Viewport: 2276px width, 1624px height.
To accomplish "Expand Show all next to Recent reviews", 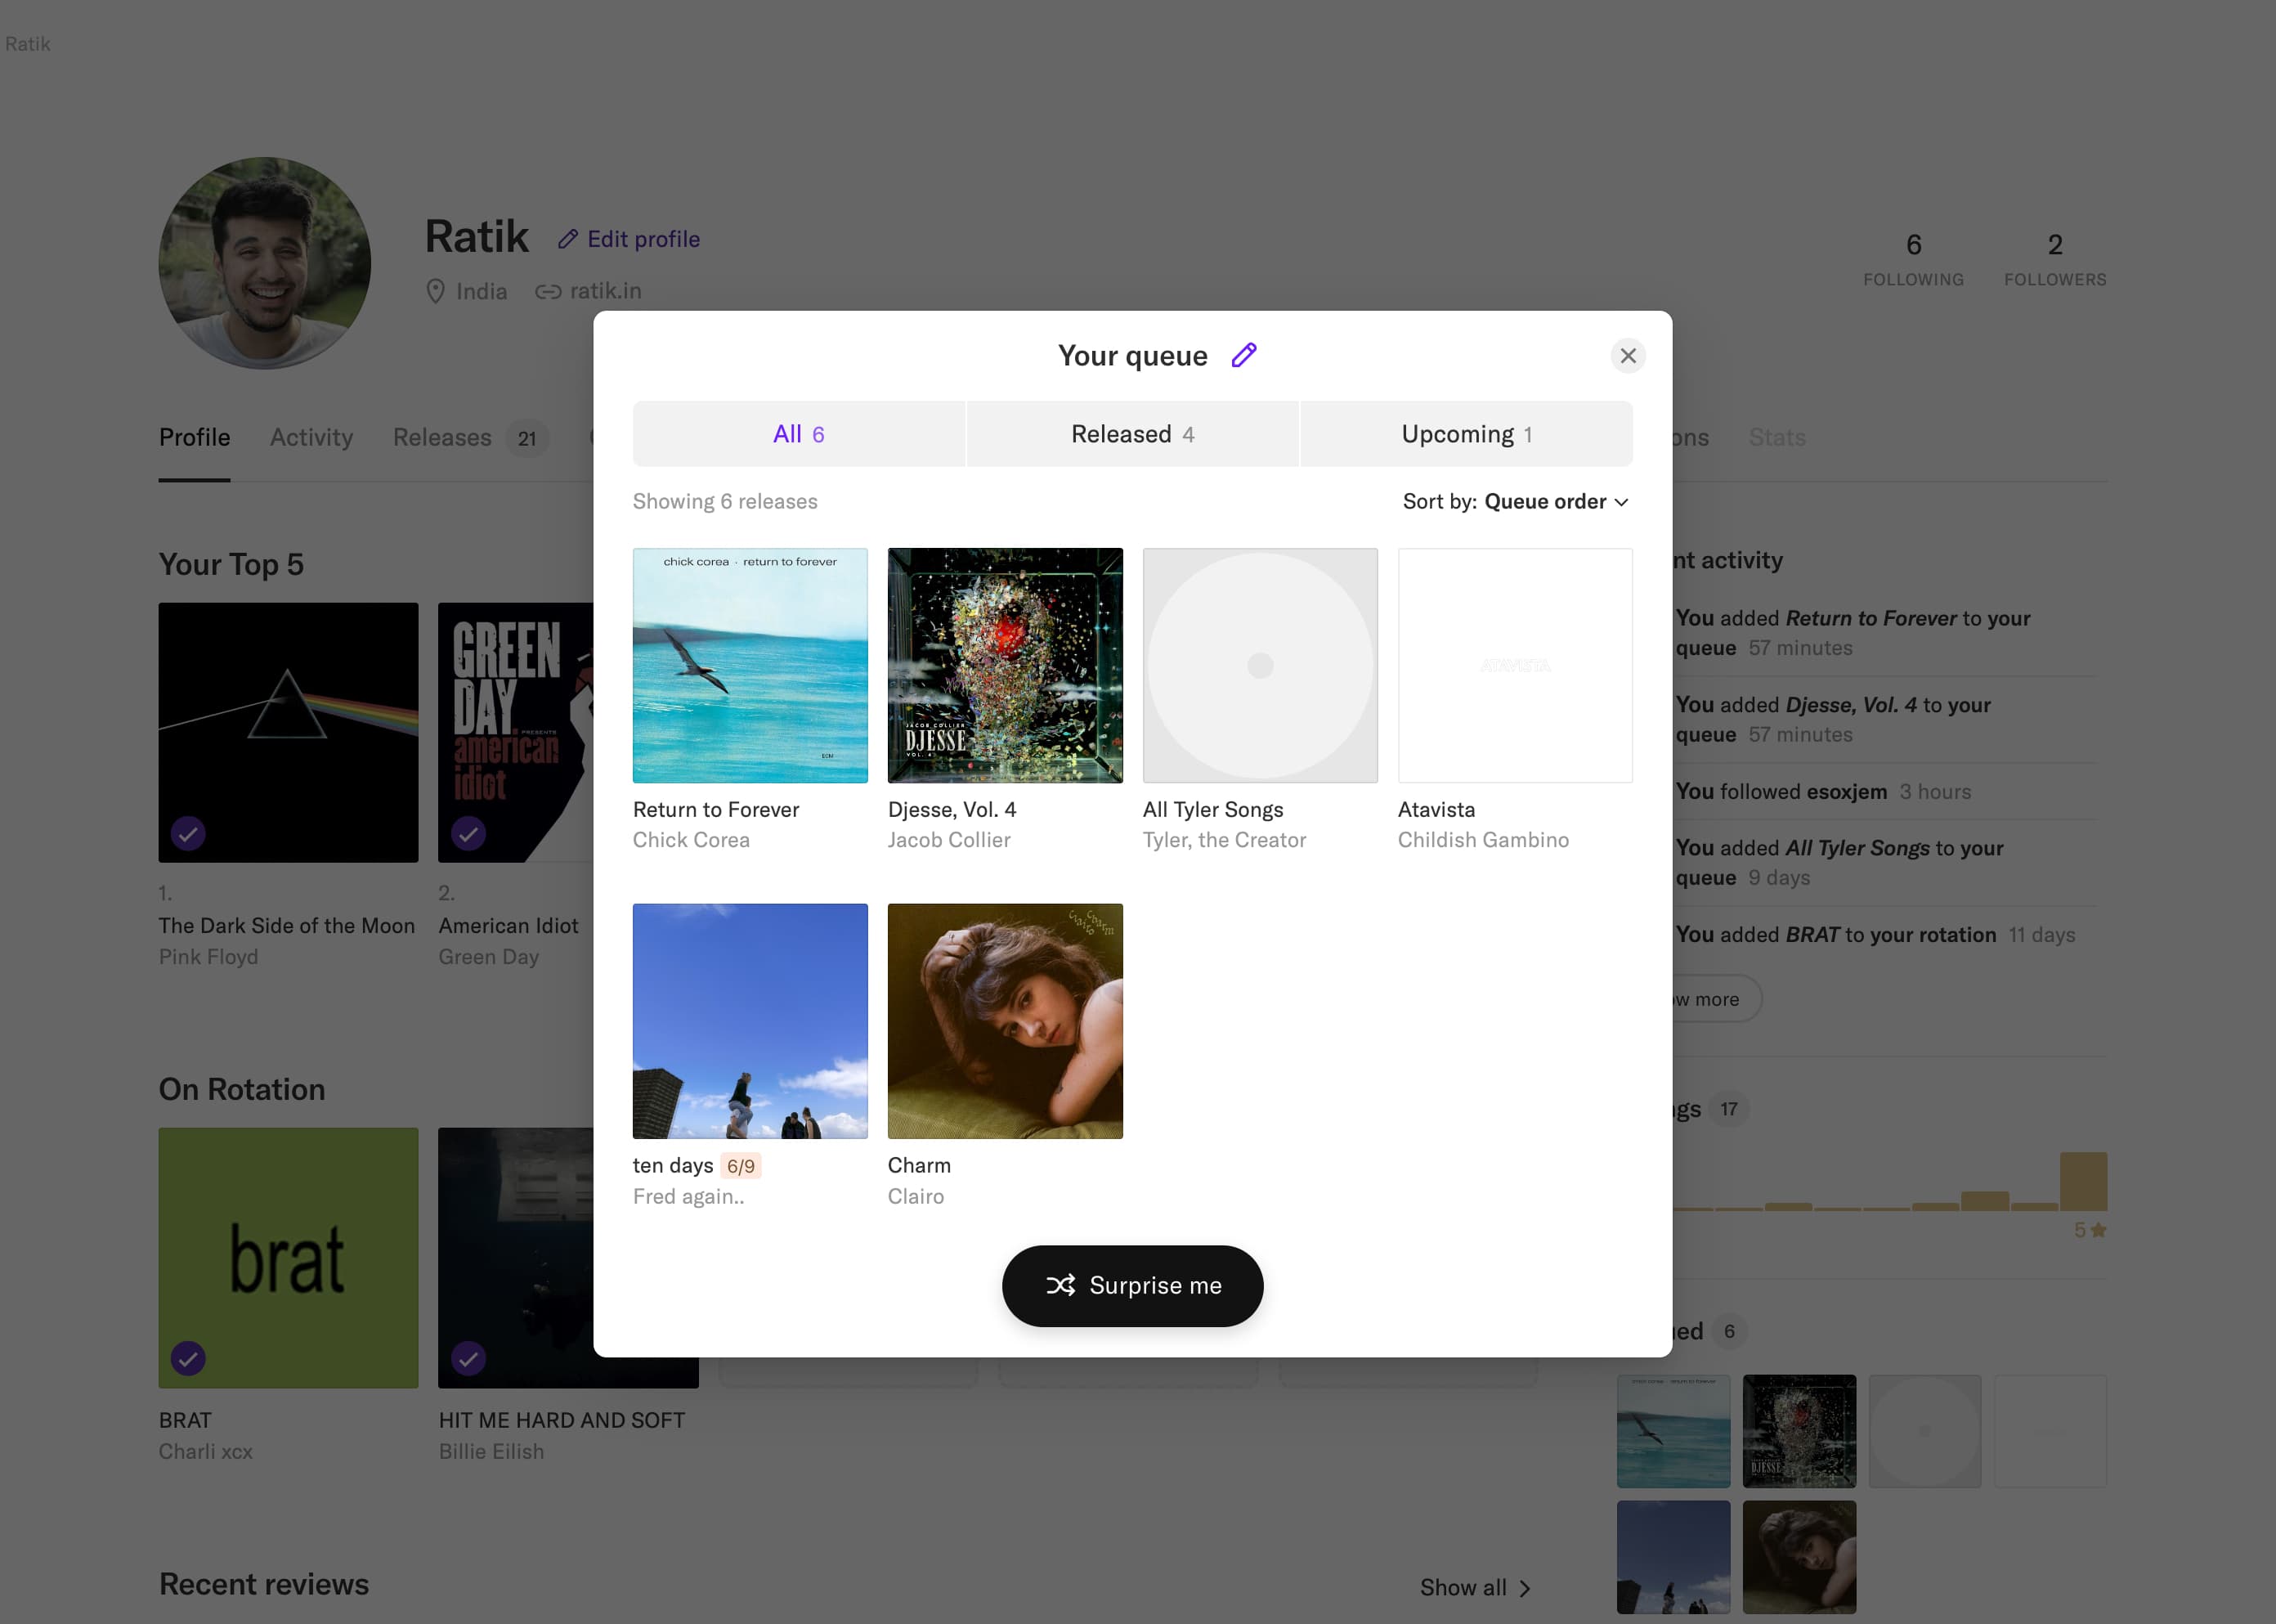I will point(1474,1587).
